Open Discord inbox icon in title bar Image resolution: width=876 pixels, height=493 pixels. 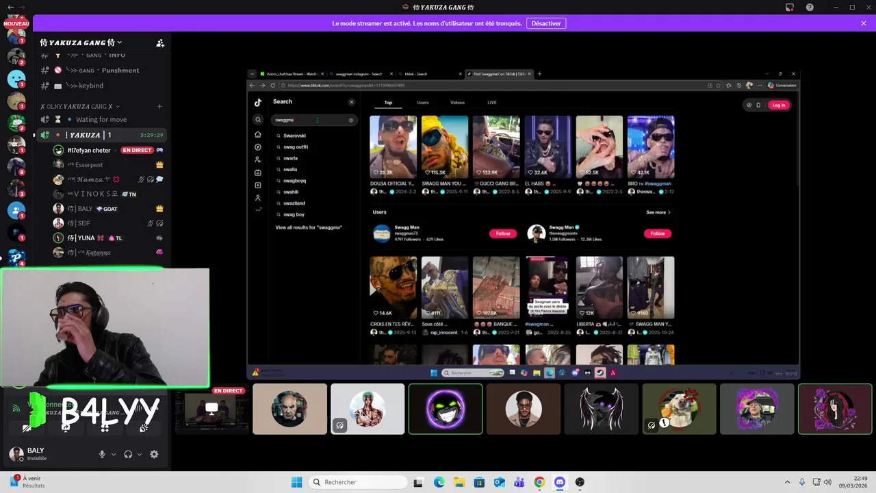click(790, 7)
